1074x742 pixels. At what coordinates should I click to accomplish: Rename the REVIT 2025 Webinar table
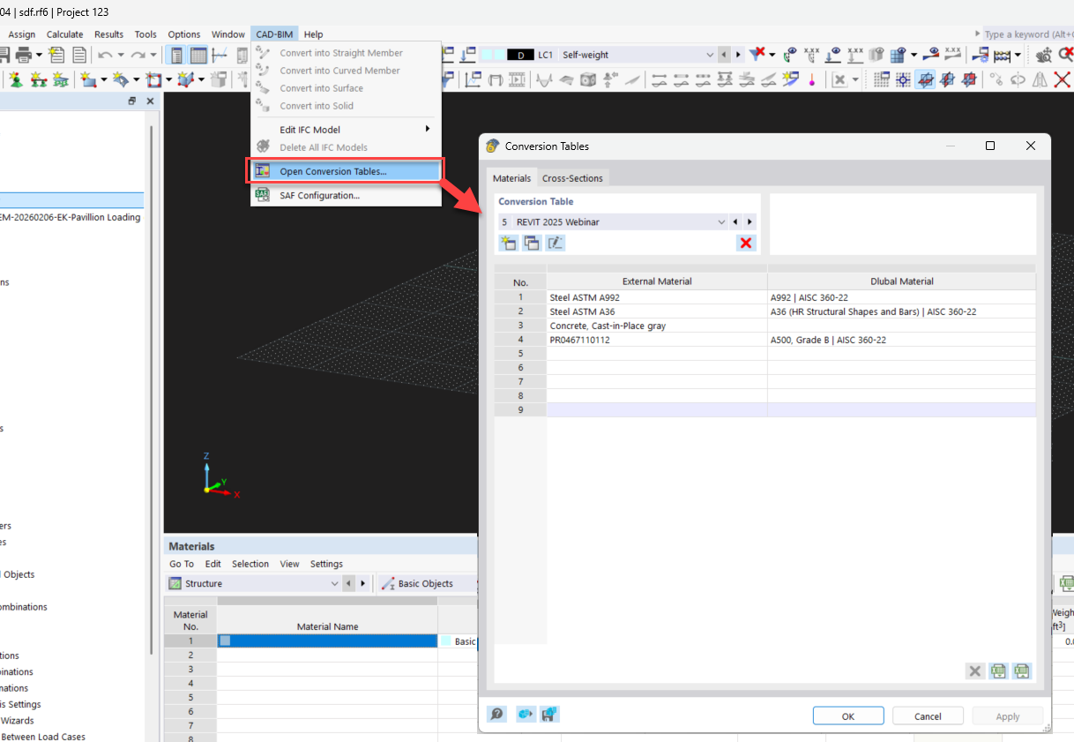pyautogui.click(x=555, y=243)
